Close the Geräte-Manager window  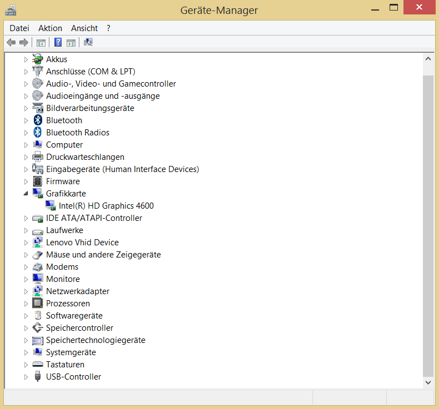419,7
